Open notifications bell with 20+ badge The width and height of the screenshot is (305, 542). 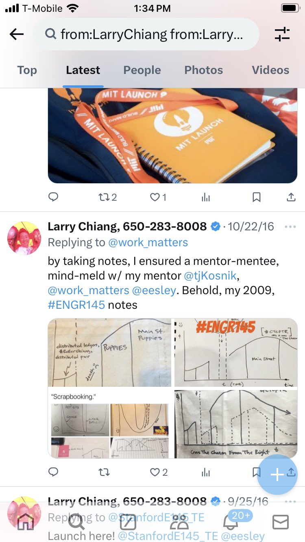tap(231, 521)
